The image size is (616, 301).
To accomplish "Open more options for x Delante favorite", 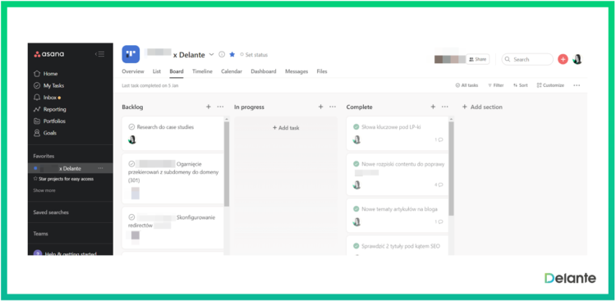I will tap(100, 168).
